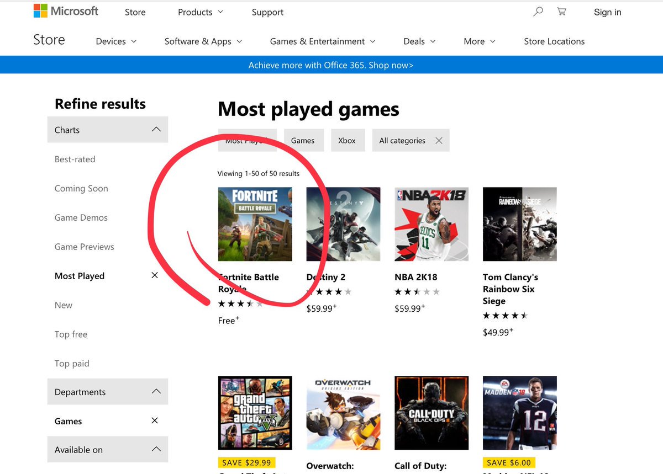Click the Xbox filter chip
The height and width of the screenshot is (474, 663).
pos(347,140)
